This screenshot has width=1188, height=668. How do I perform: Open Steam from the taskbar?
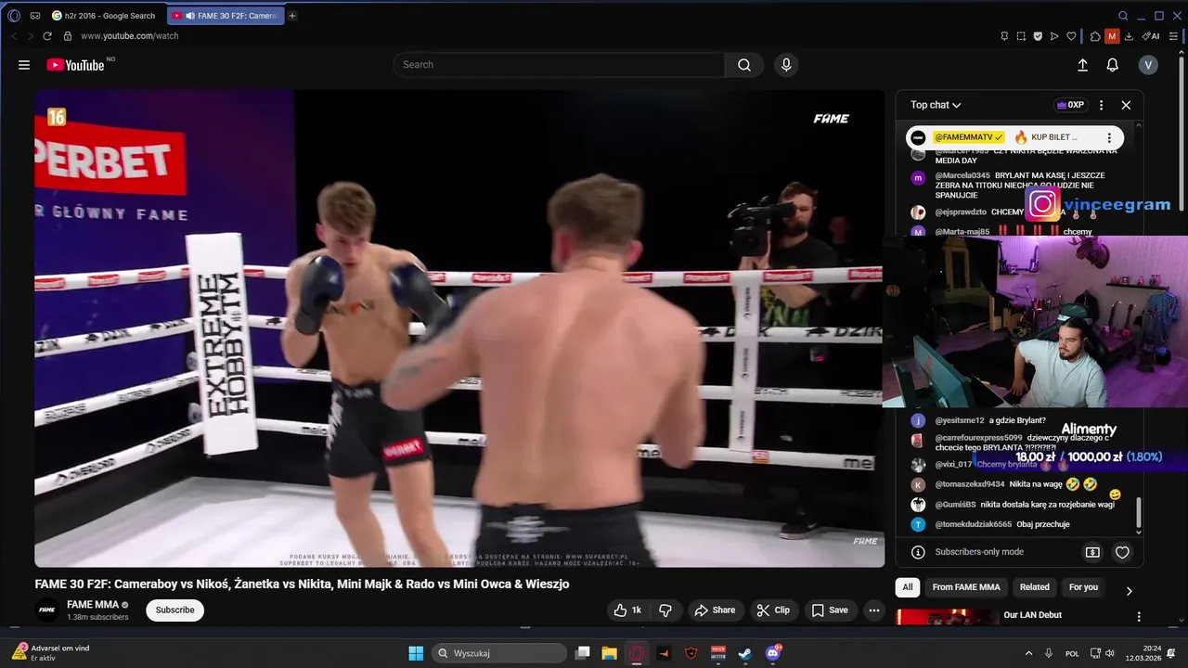[745, 653]
